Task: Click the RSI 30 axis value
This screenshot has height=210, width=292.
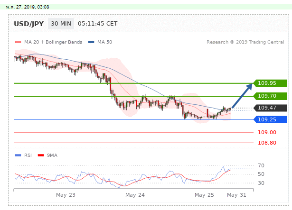Action: pyautogui.click(x=261, y=183)
